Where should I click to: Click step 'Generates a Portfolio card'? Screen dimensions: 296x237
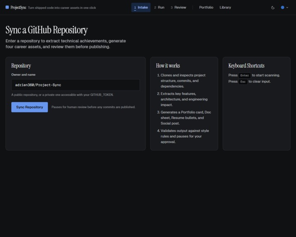184,117
